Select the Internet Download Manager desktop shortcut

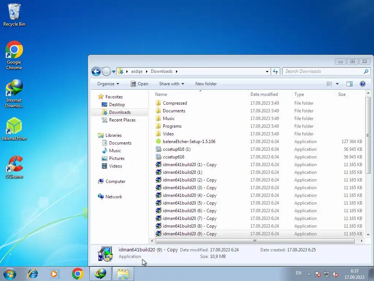(14, 93)
